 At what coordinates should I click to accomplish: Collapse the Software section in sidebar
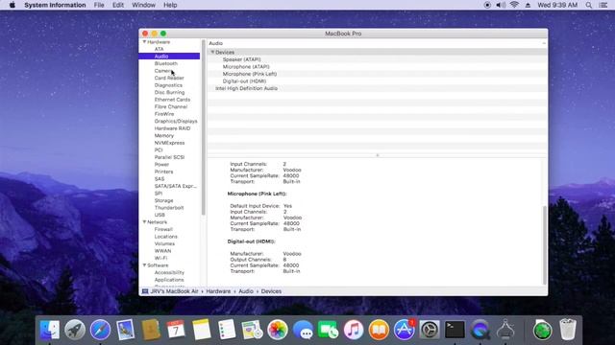click(x=144, y=265)
